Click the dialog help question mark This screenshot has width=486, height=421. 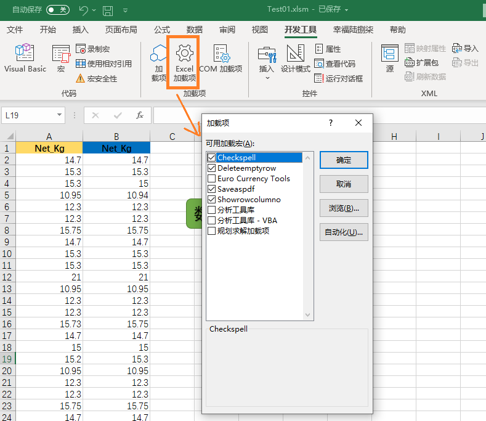coord(331,123)
